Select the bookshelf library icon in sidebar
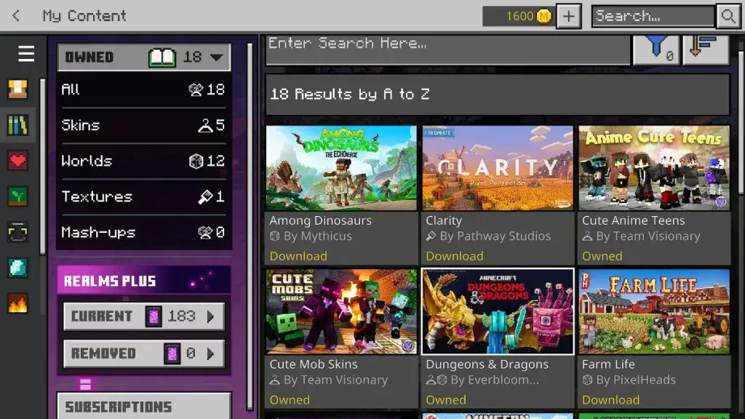This screenshot has width=745, height=419. coord(17,125)
